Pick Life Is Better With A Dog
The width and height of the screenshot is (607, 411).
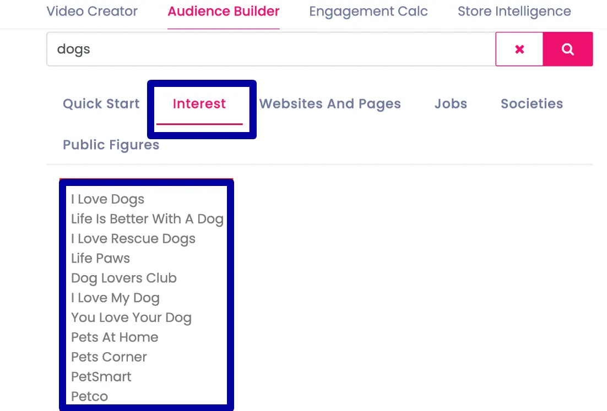[147, 219]
